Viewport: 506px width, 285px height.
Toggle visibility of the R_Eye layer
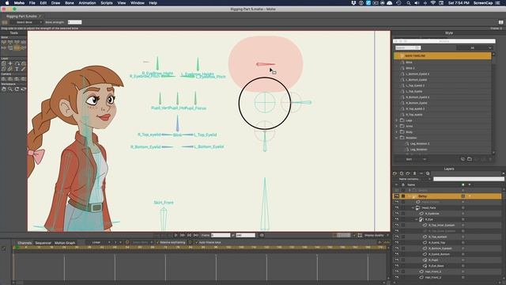(x=397, y=219)
